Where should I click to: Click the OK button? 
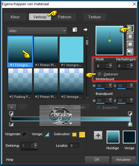97,160
